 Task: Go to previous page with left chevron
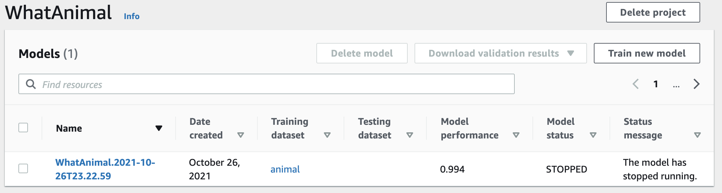635,84
